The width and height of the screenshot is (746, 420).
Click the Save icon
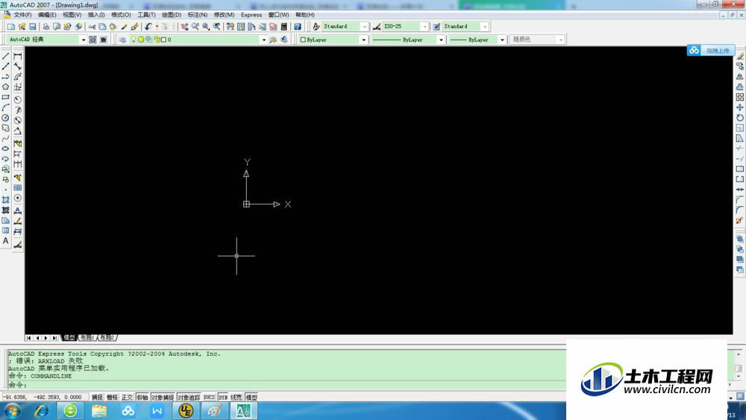click(x=33, y=27)
